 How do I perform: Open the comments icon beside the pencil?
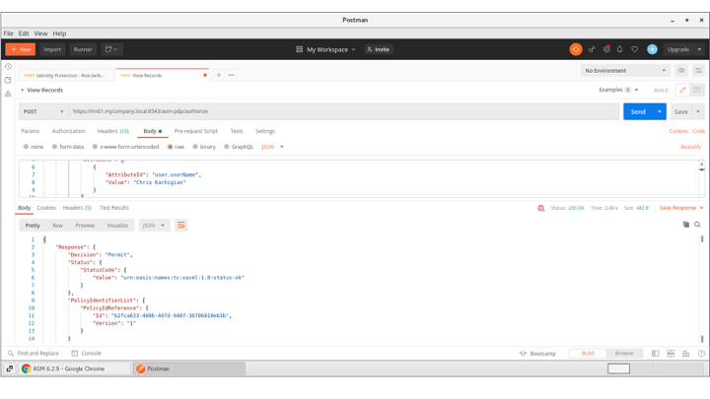[x=697, y=90]
